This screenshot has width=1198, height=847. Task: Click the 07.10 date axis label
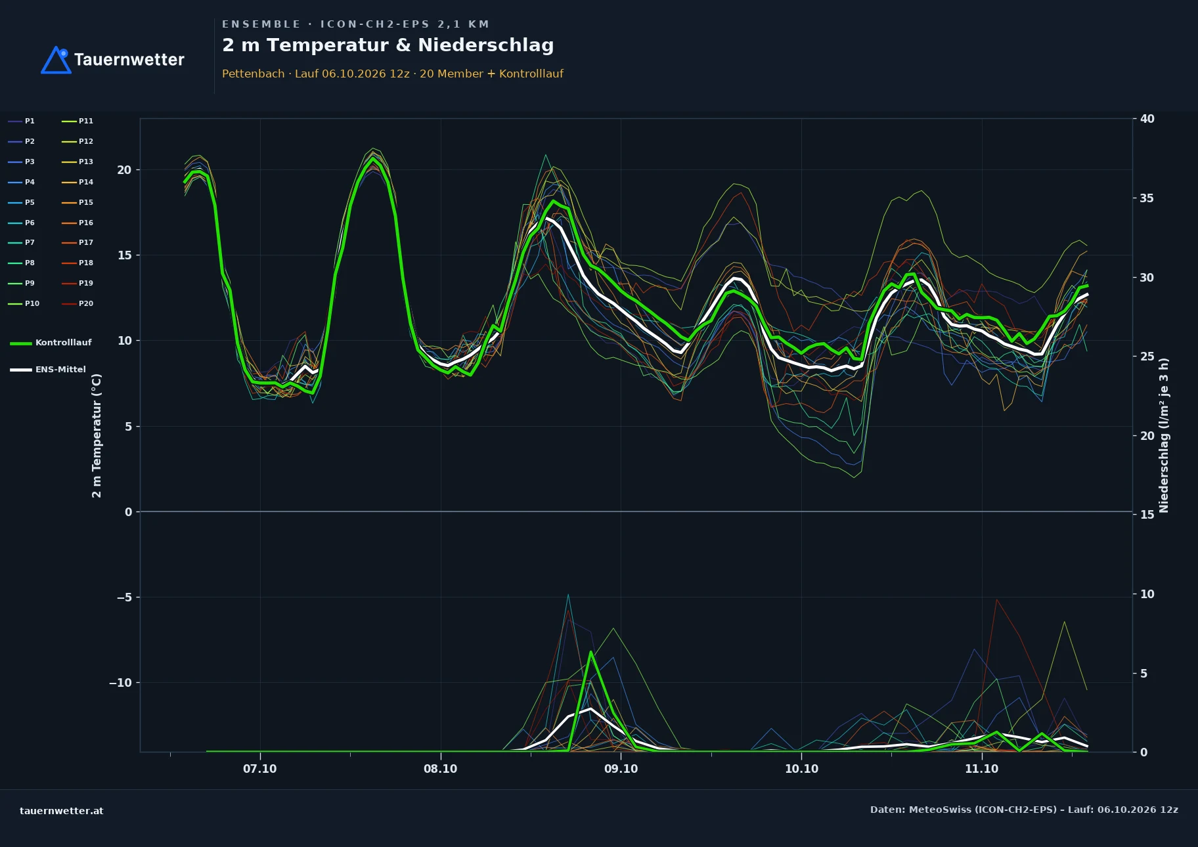pos(260,769)
